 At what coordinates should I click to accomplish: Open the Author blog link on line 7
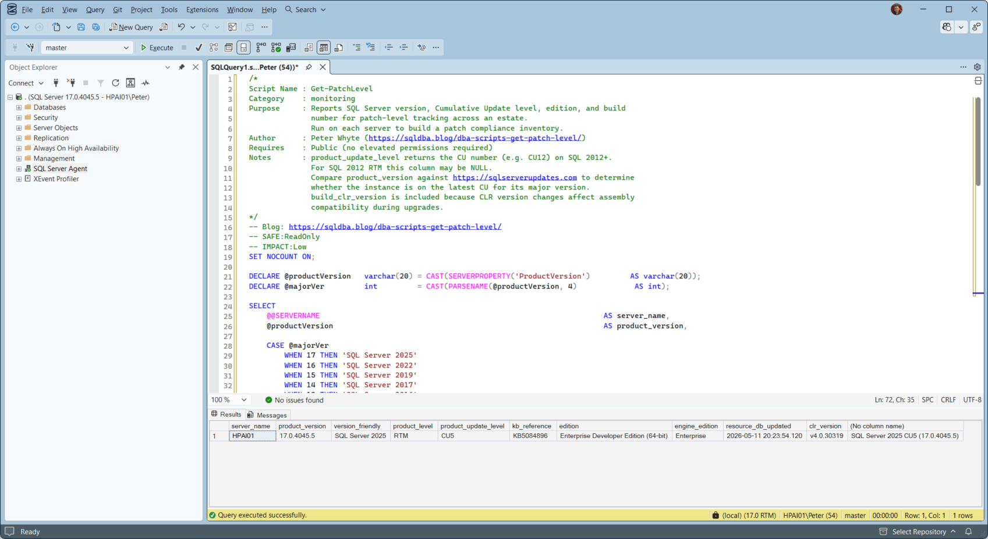[x=475, y=138]
